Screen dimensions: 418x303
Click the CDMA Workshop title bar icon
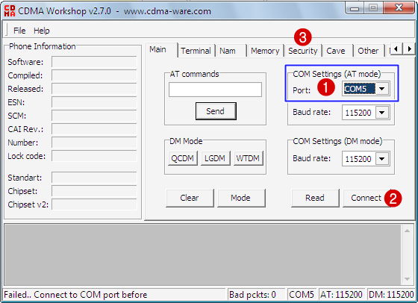[x=10, y=10]
